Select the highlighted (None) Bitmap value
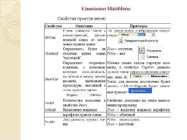This screenshot has width=187, height=140. click(142, 34)
